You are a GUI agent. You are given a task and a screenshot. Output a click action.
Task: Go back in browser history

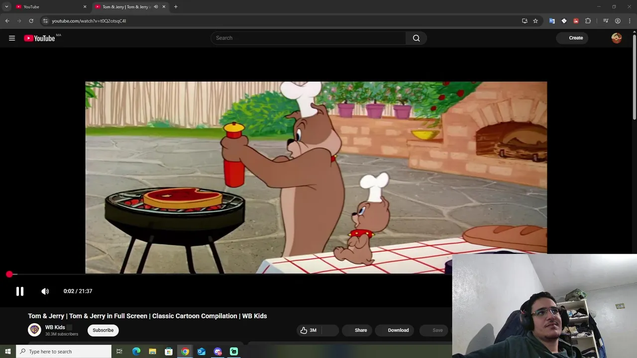(x=7, y=21)
